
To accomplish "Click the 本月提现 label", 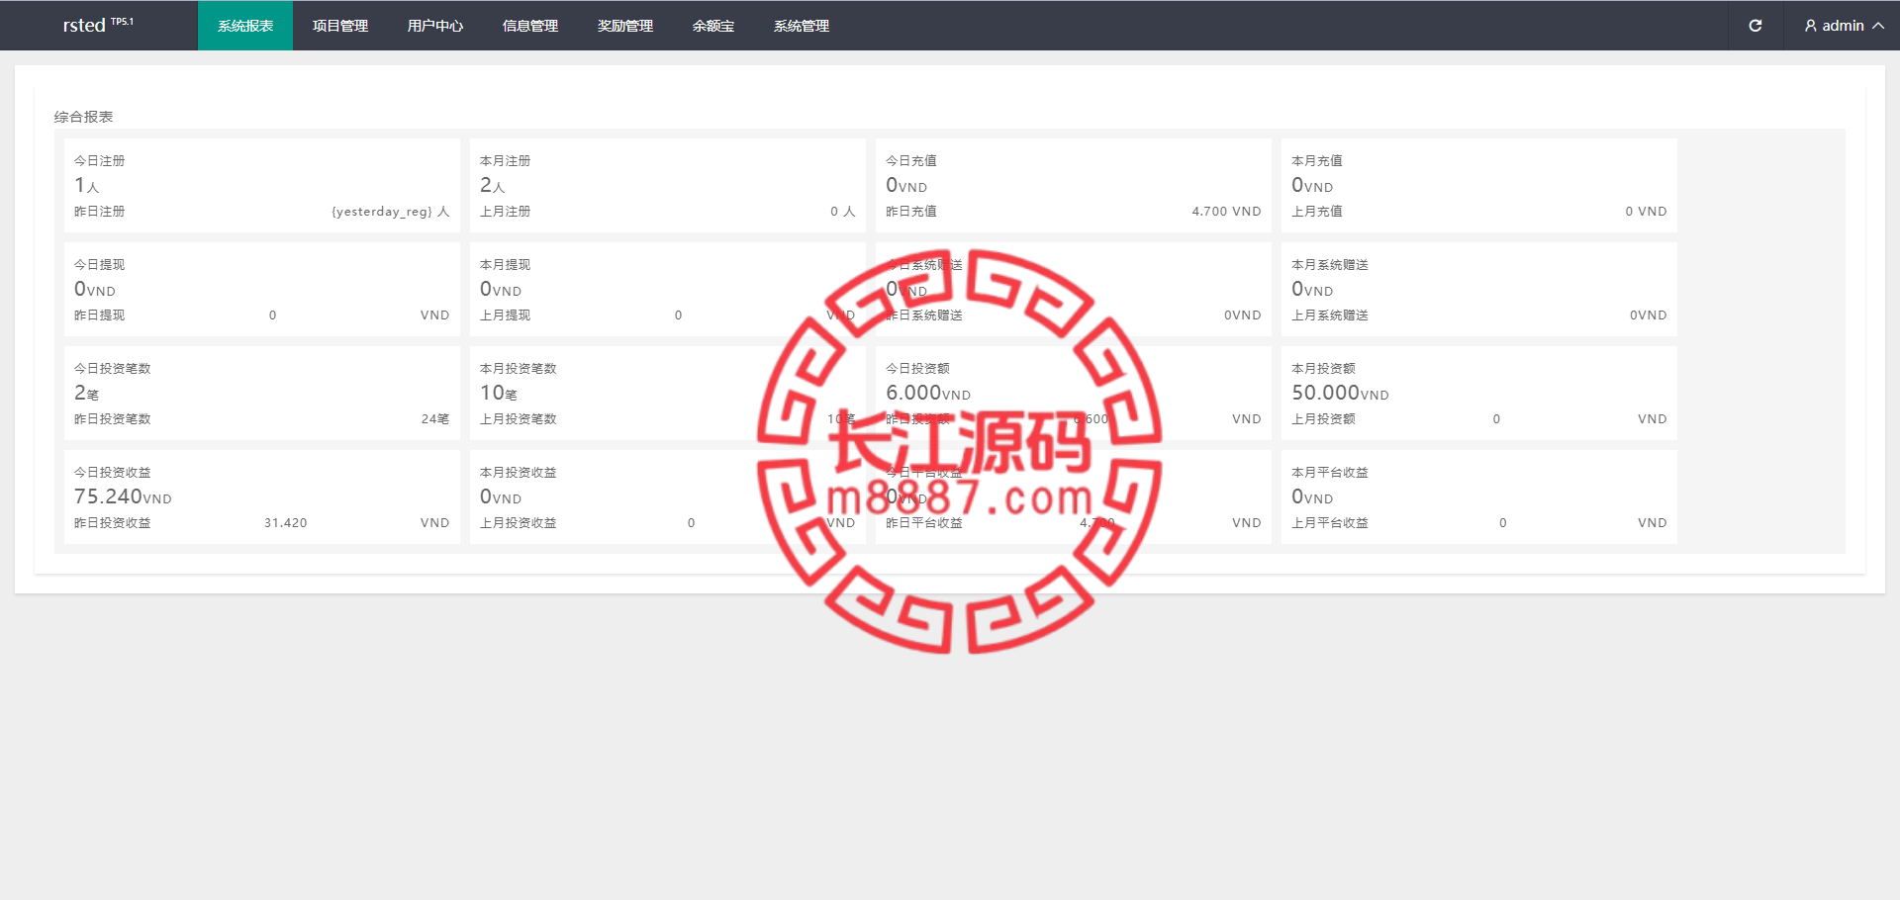I will [x=505, y=264].
